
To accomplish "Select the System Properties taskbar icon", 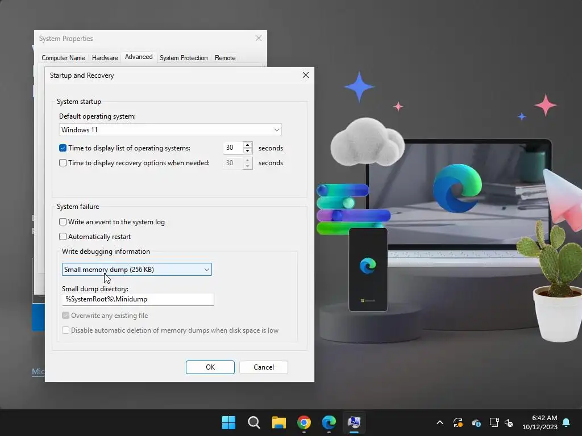I will [354, 422].
